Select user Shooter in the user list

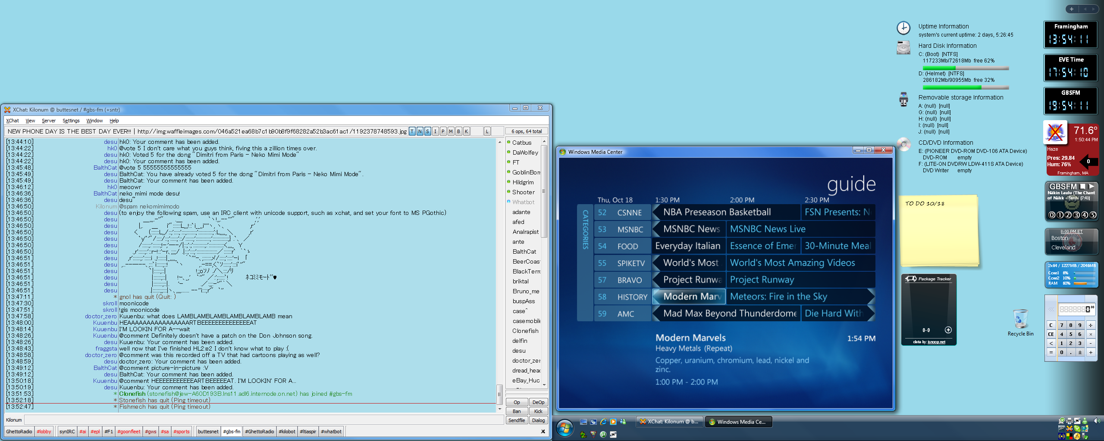[x=523, y=192]
